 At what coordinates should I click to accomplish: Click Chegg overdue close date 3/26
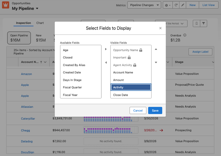pyautogui.click(x=150, y=130)
